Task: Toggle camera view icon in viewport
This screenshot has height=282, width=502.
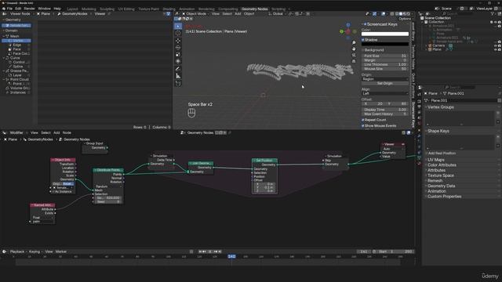Action: pos(354,55)
